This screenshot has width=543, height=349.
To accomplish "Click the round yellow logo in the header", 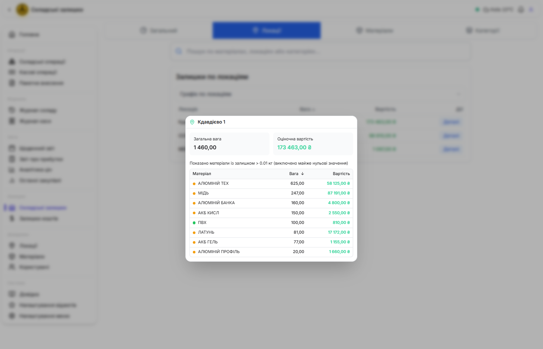I will click(22, 10).
